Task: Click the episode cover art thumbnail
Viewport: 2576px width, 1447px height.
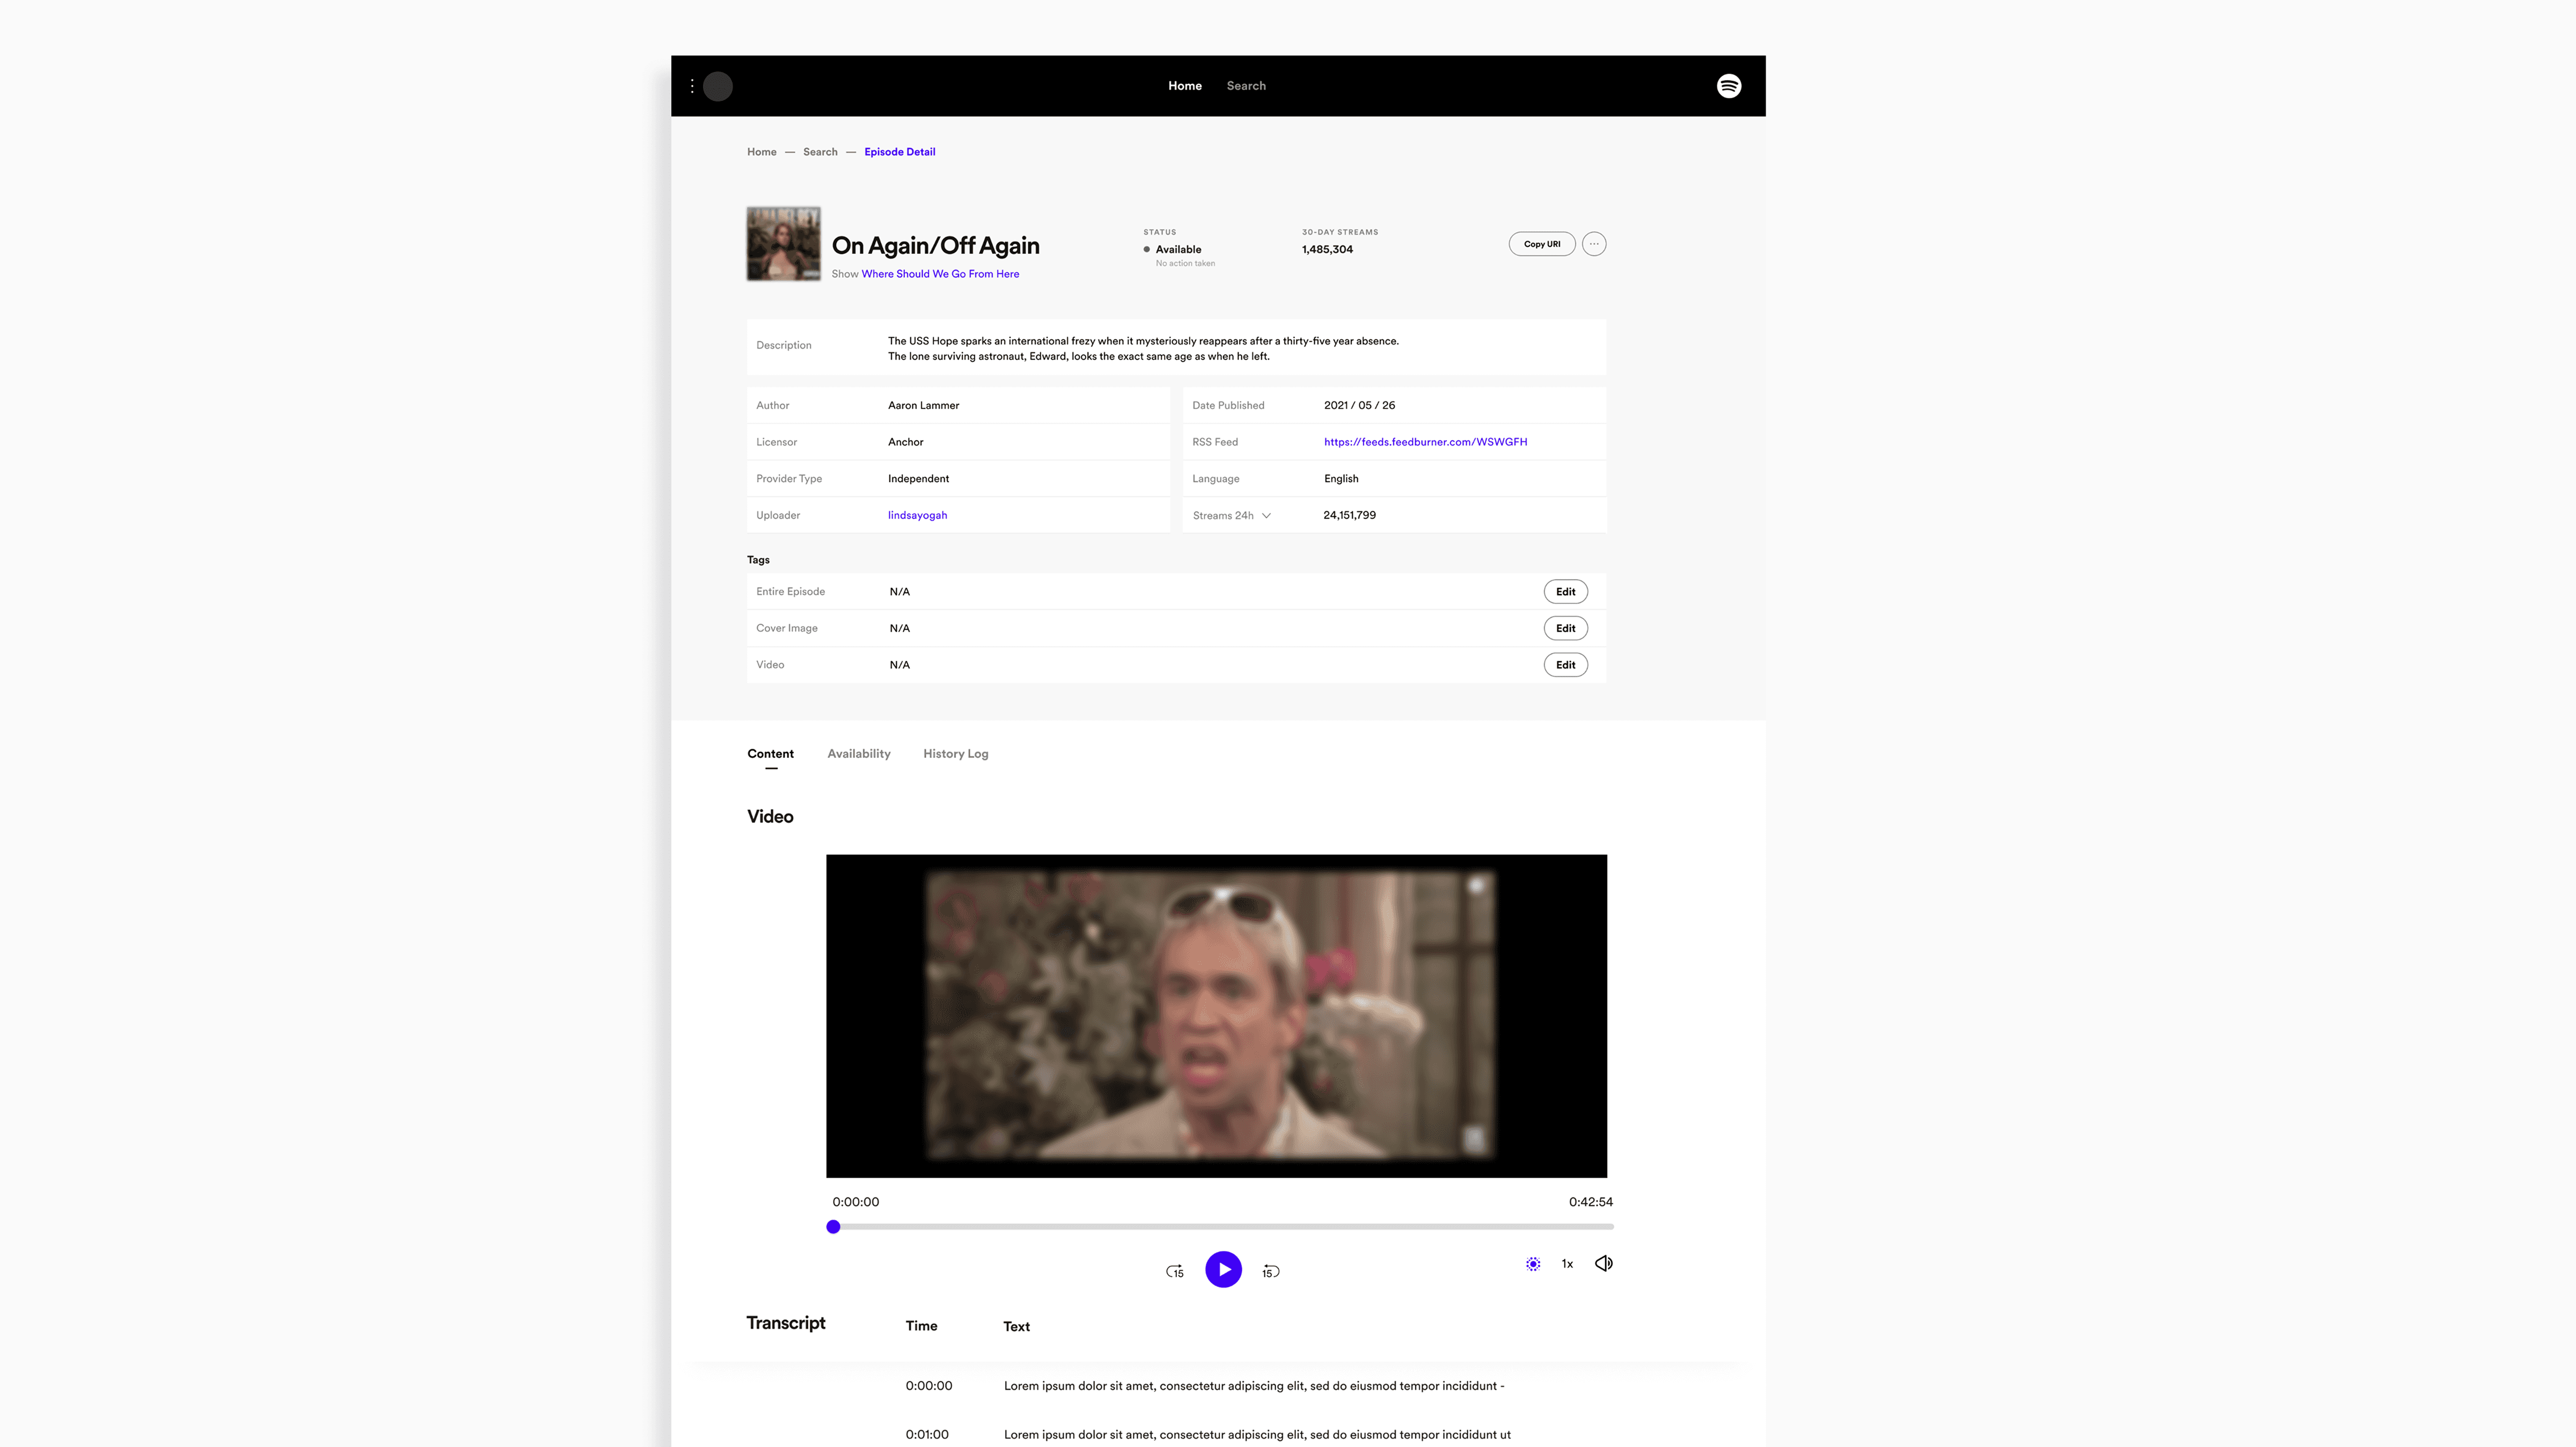Action: [x=783, y=244]
